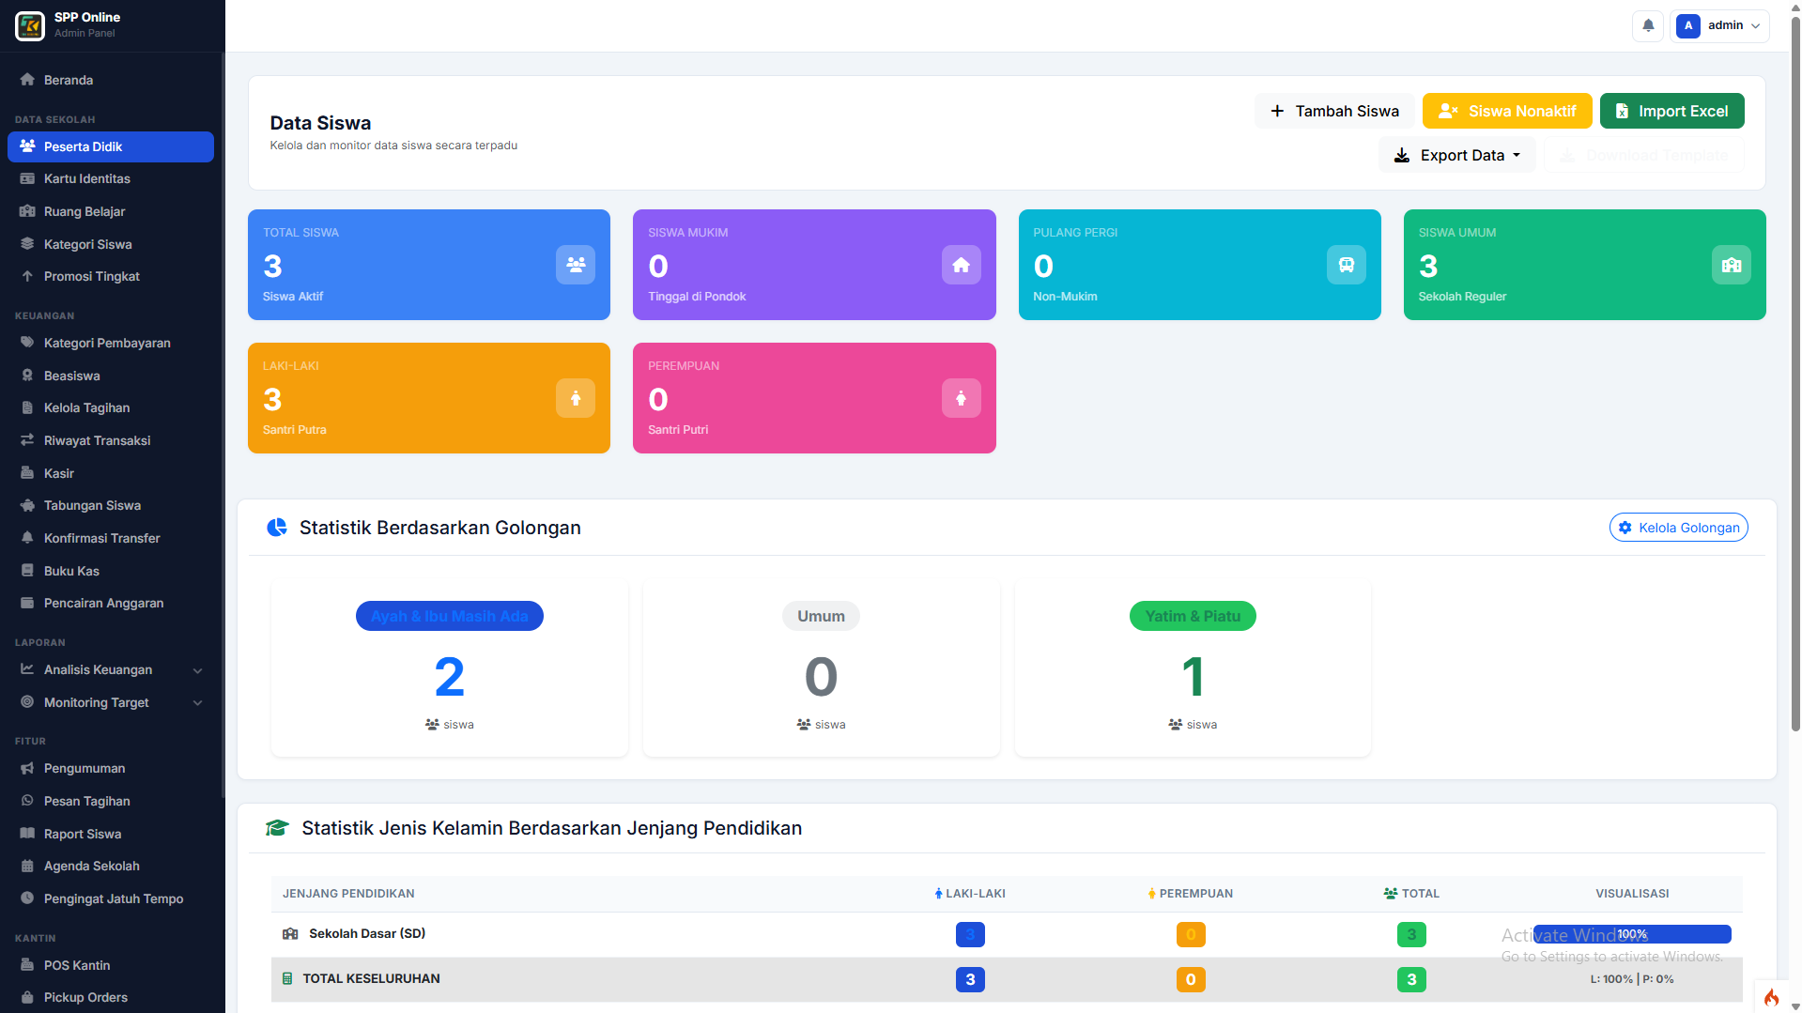The image size is (1802, 1013).
Task: Click the Siswa Umum school icon
Action: coord(1732,265)
